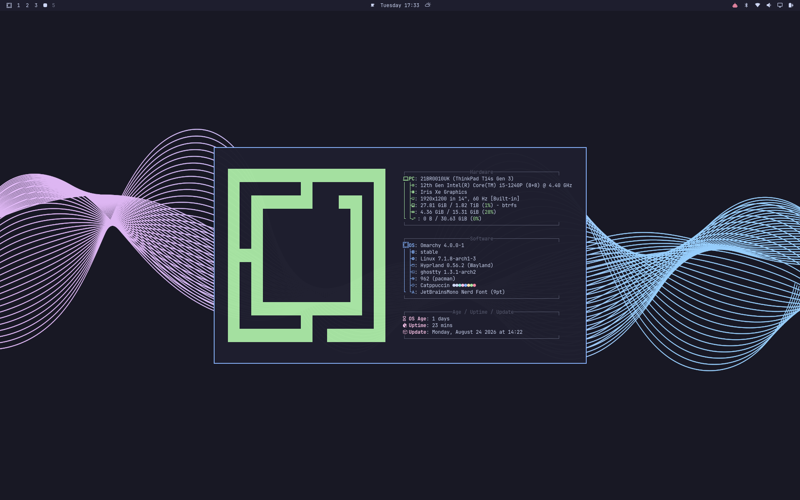
Task: Click the 'Software' section heading
Action: pos(481,239)
